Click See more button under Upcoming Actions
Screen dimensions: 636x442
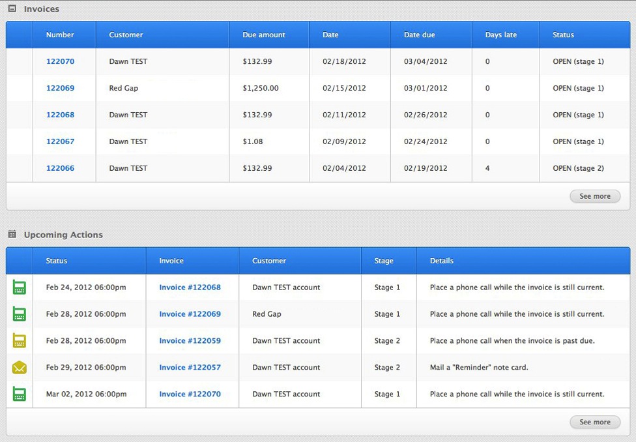[x=594, y=422]
